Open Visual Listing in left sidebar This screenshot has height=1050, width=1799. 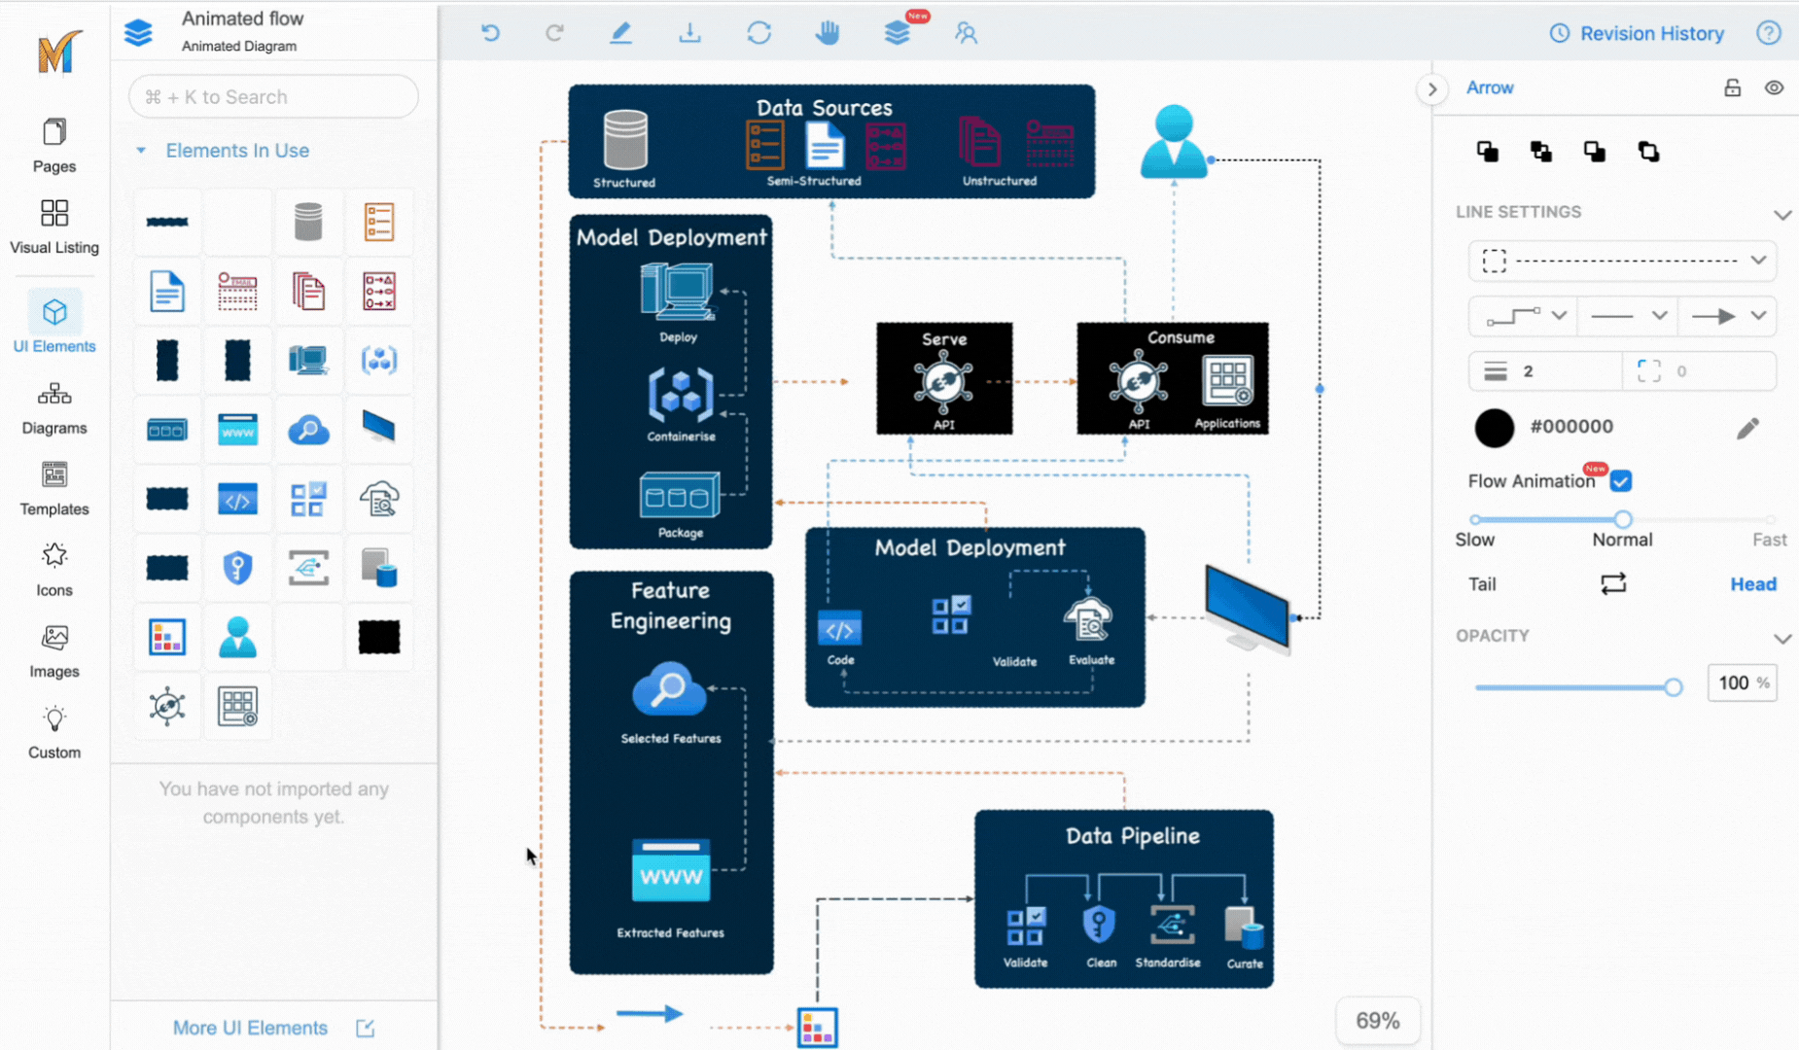[54, 227]
